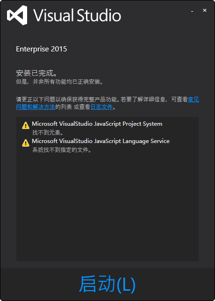Click empty area of the error list panel
The image size is (215, 301).
coord(107,208)
